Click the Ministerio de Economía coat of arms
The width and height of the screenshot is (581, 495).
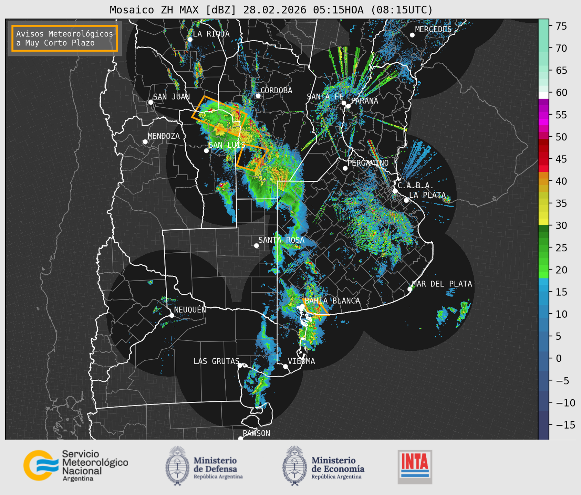pyautogui.click(x=295, y=466)
